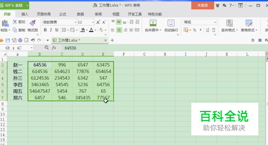Open 特色功能 tab
The width and height of the screenshot is (268, 145).
155,14
